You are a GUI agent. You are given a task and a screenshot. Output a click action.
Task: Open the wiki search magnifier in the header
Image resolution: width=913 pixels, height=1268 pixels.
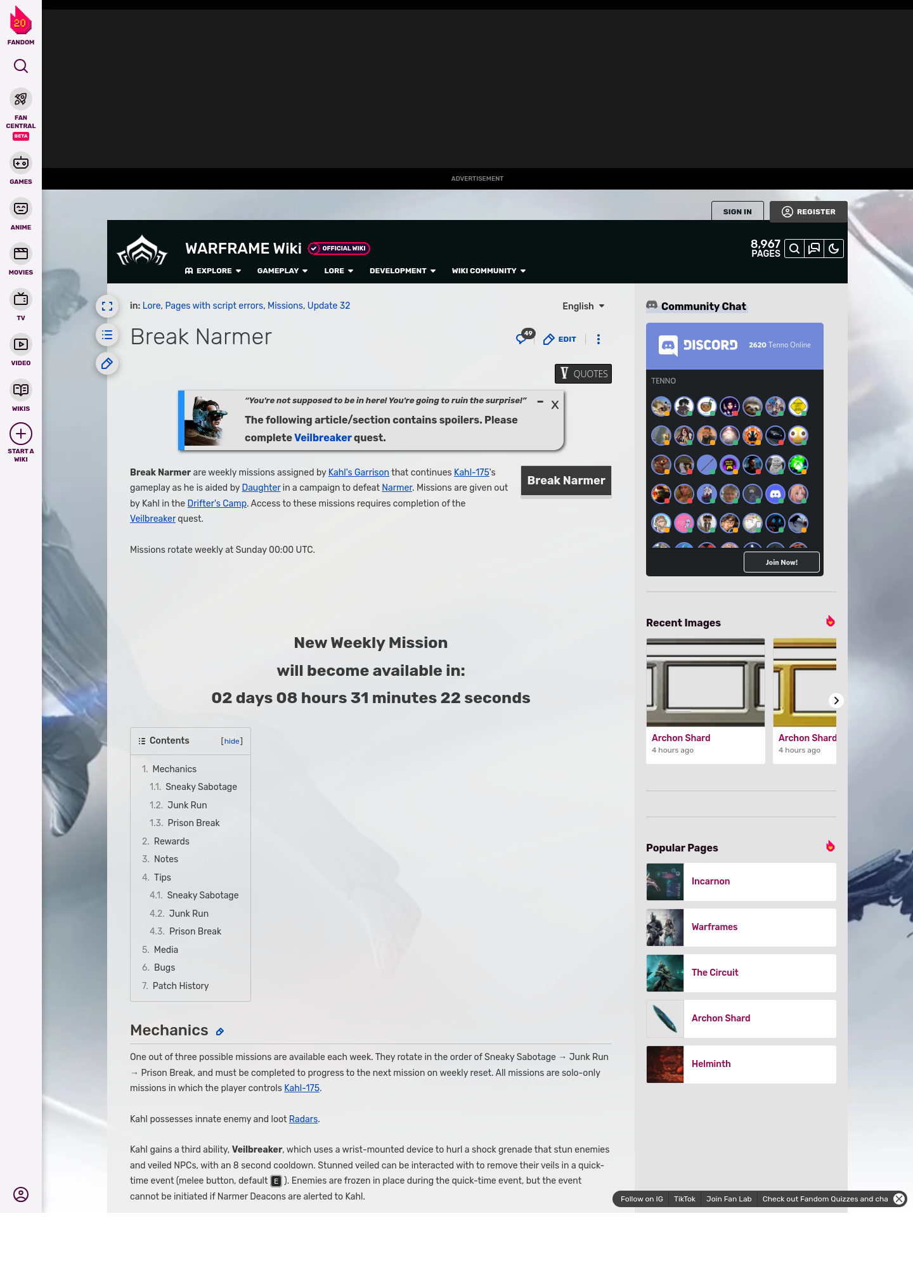(x=794, y=249)
